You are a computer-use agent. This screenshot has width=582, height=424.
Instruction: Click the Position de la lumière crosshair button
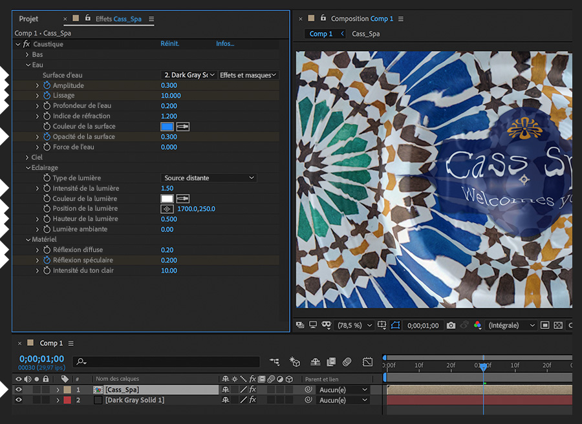(x=167, y=209)
